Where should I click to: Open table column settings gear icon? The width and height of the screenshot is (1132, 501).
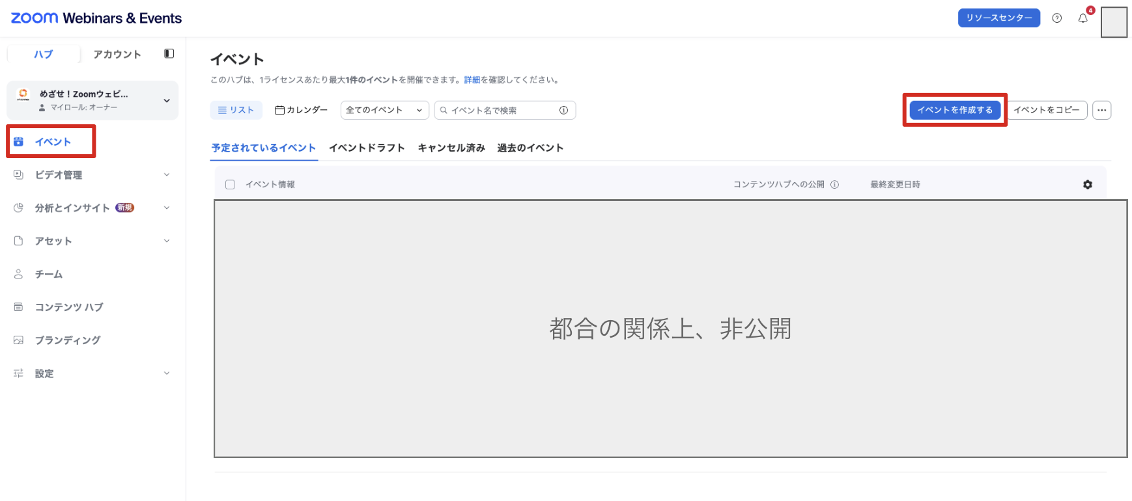click(1088, 185)
